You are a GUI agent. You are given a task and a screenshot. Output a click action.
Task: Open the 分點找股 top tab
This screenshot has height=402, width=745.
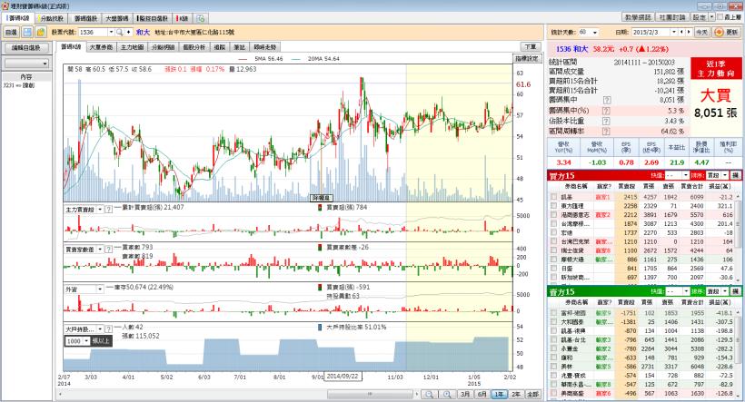tap(52, 17)
